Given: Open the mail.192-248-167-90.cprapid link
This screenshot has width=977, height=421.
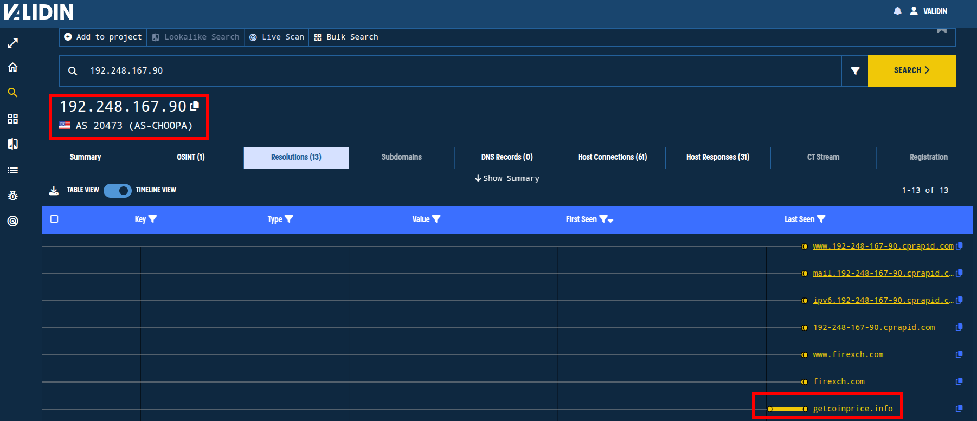Looking at the screenshot, I should tap(883, 273).
